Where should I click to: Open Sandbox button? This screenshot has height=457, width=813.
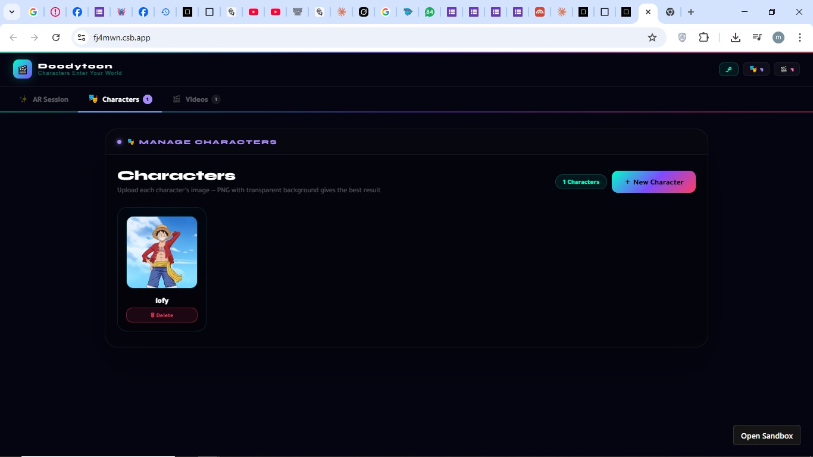767,436
